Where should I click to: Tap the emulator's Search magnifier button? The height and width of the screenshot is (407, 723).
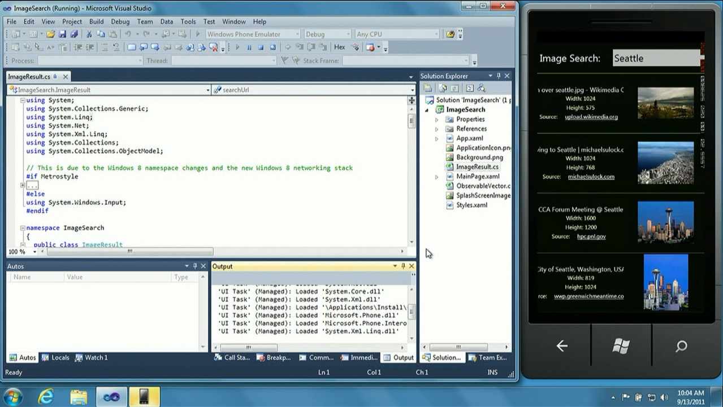(x=681, y=346)
